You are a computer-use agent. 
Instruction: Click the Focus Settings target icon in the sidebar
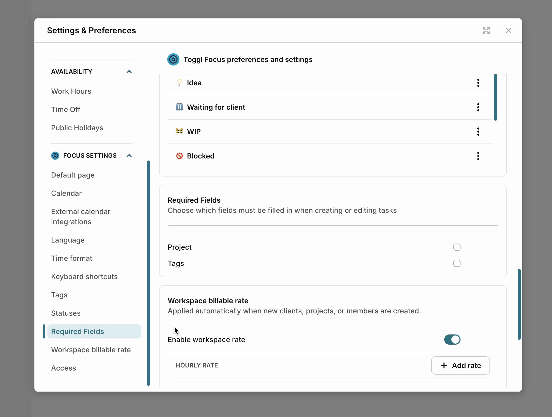click(55, 156)
